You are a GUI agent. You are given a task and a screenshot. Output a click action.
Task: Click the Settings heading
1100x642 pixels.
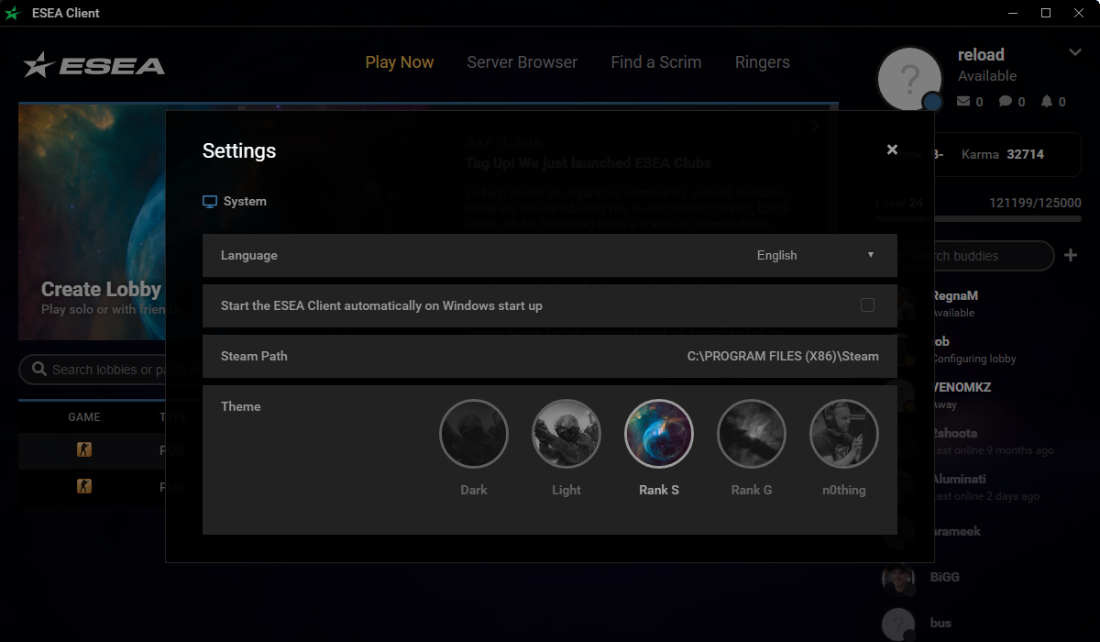click(239, 150)
